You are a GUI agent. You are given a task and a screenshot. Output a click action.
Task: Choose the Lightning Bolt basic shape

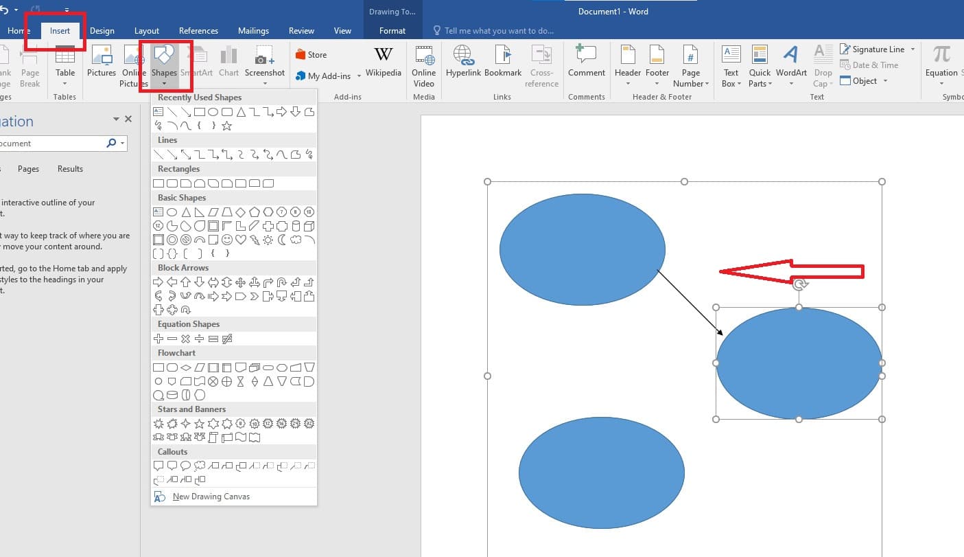click(254, 240)
